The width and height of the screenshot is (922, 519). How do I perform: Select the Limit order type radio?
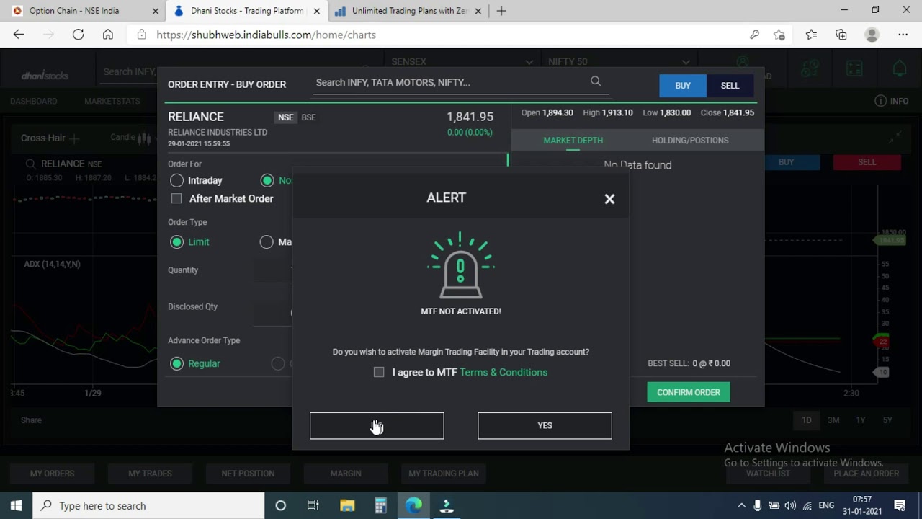click(176, 241)
